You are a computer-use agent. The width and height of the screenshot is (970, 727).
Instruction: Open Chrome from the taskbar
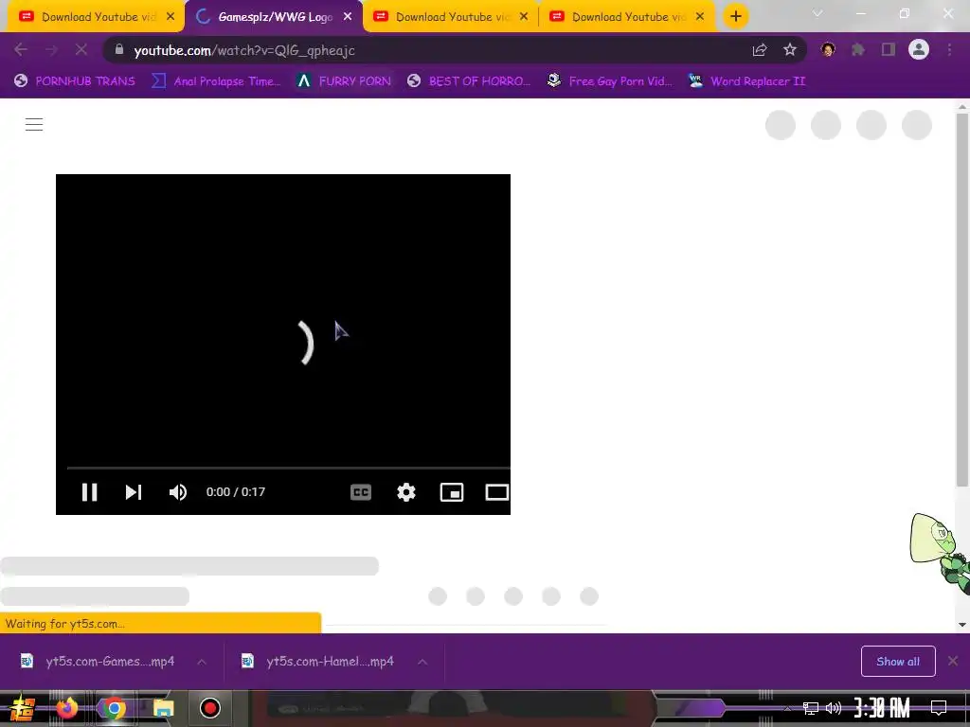point(114,708)
